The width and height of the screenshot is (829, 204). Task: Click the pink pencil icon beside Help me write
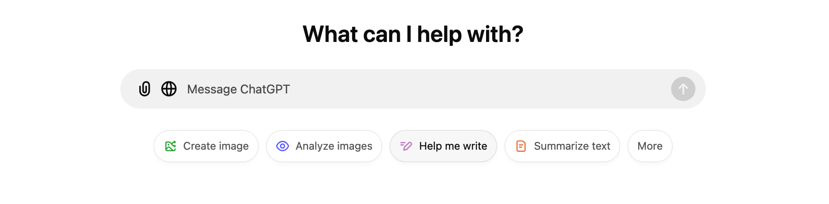406,146
